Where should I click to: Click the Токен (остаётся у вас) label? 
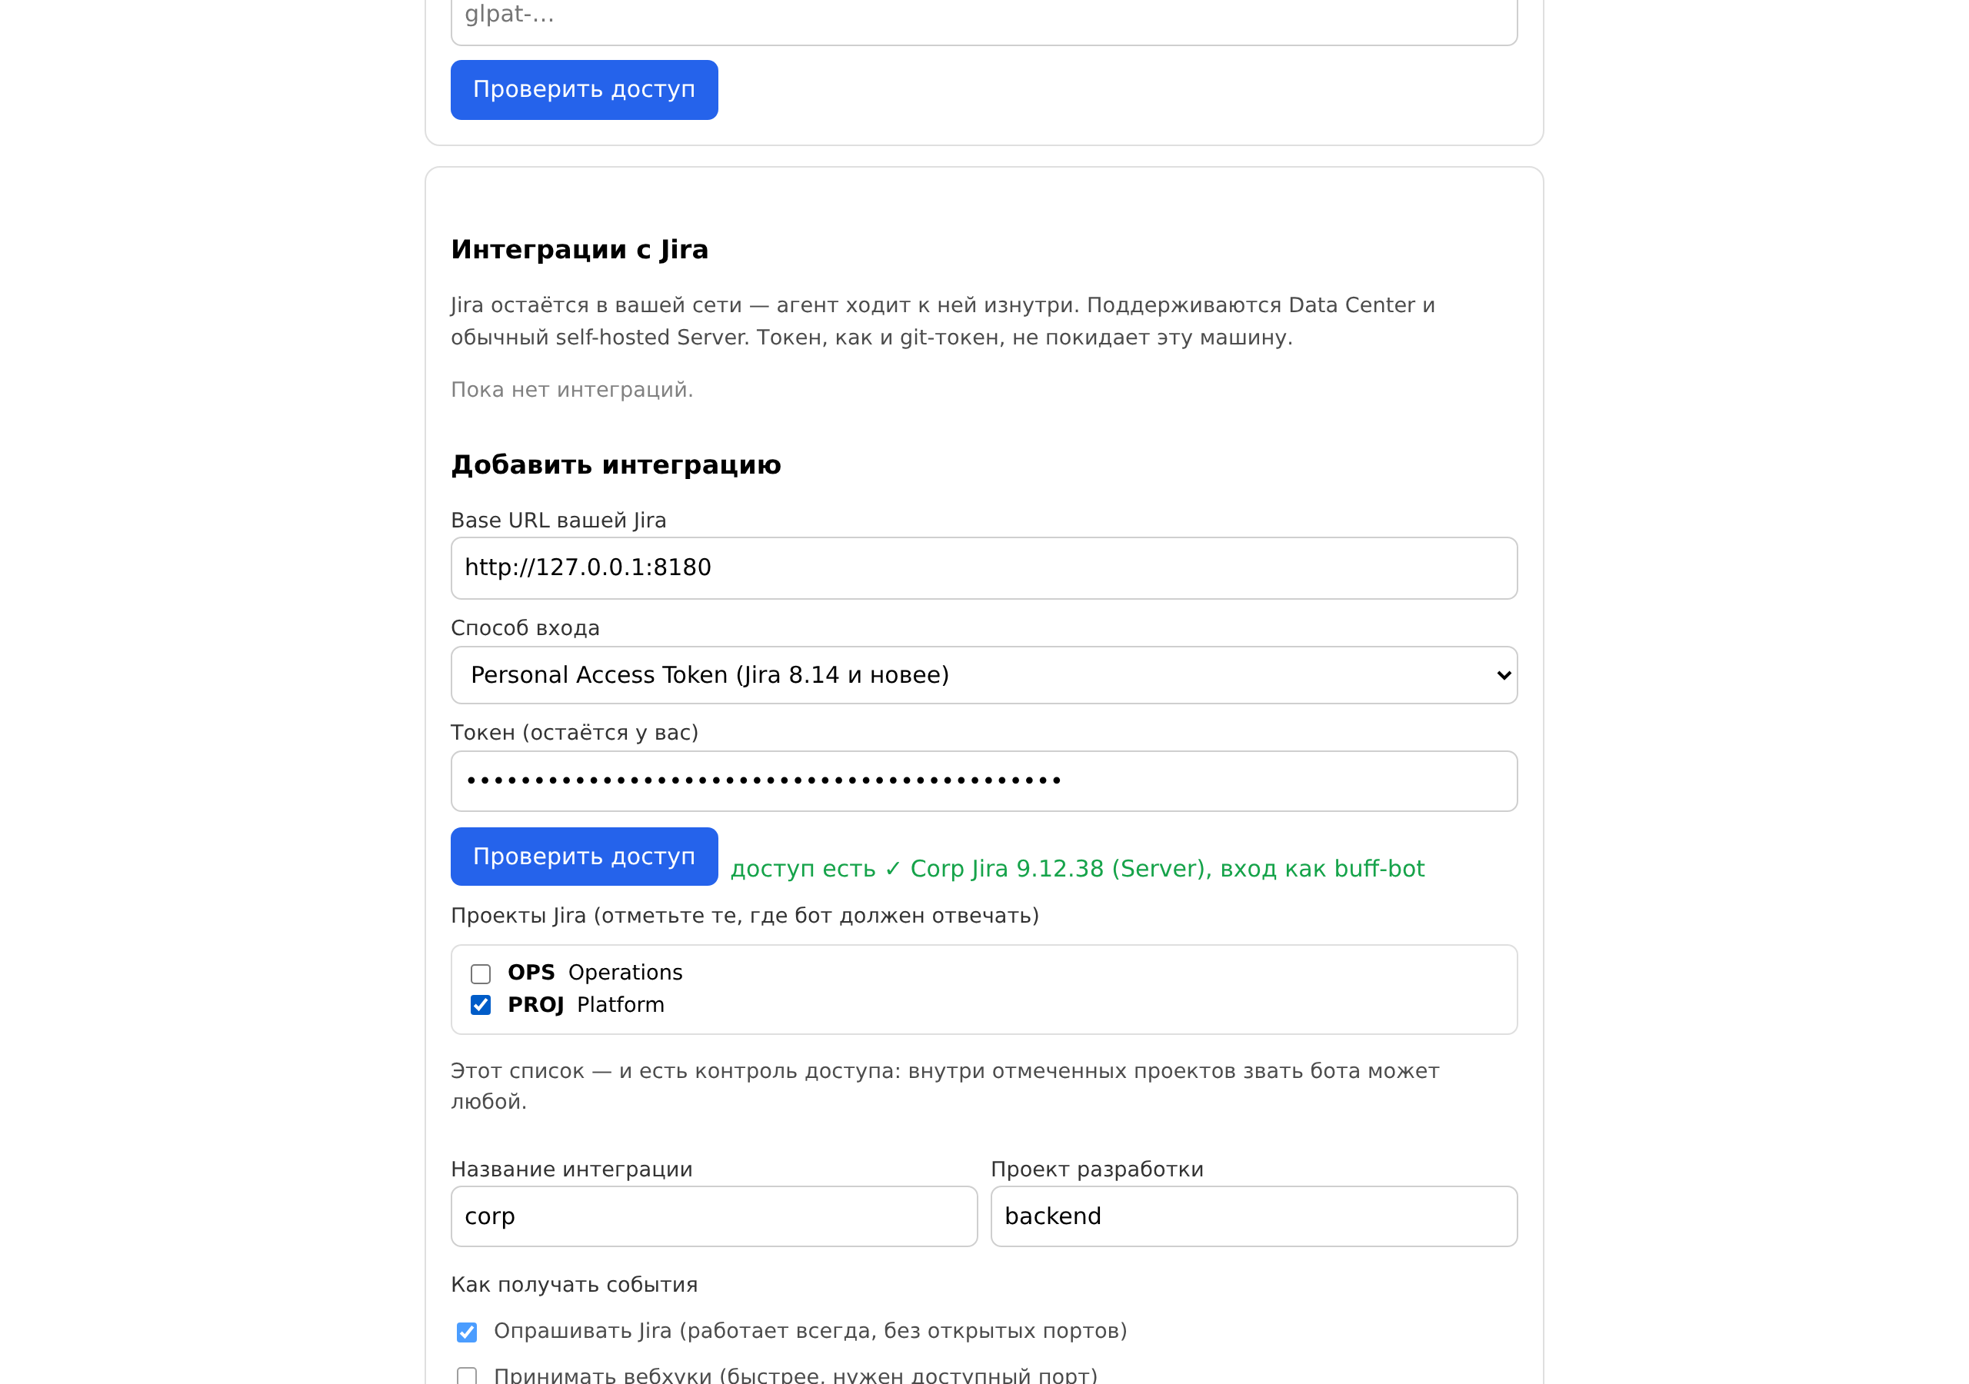tap(575, 732)
